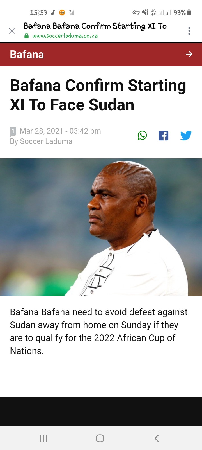Close the browser tab with X
The width and height of the screenshot is (202, 450).
(12, 31)
